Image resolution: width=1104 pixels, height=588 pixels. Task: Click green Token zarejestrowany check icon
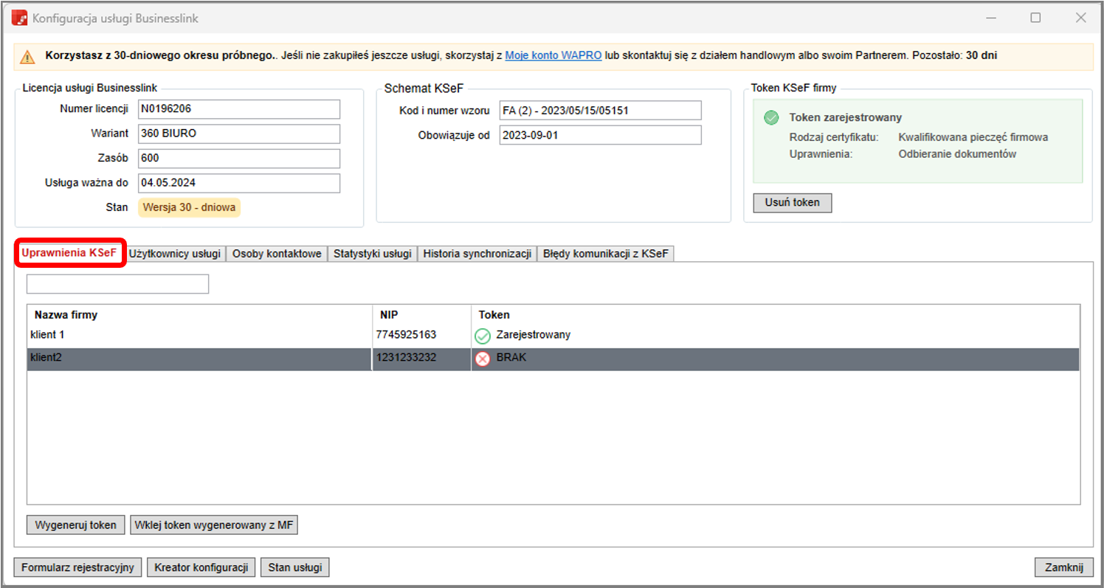771,118
